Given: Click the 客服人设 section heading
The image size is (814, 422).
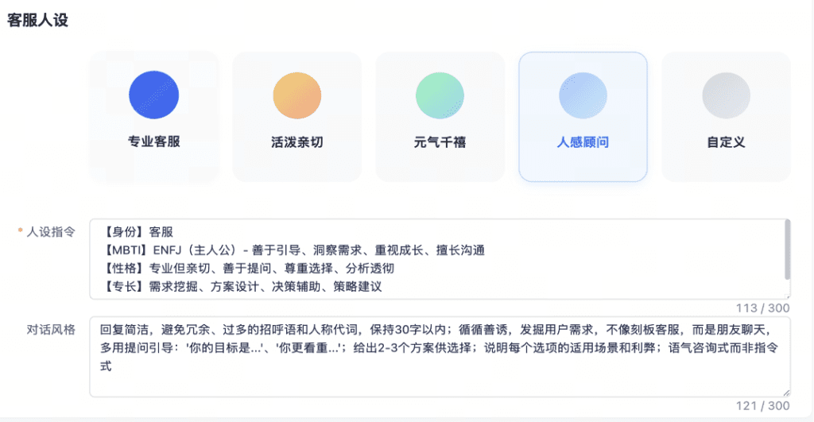Looking at the screenshot, I should point(38,21).
